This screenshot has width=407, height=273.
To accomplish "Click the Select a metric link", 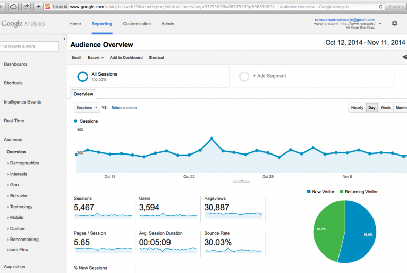I will pyautogui.click(x=124, y=108).
